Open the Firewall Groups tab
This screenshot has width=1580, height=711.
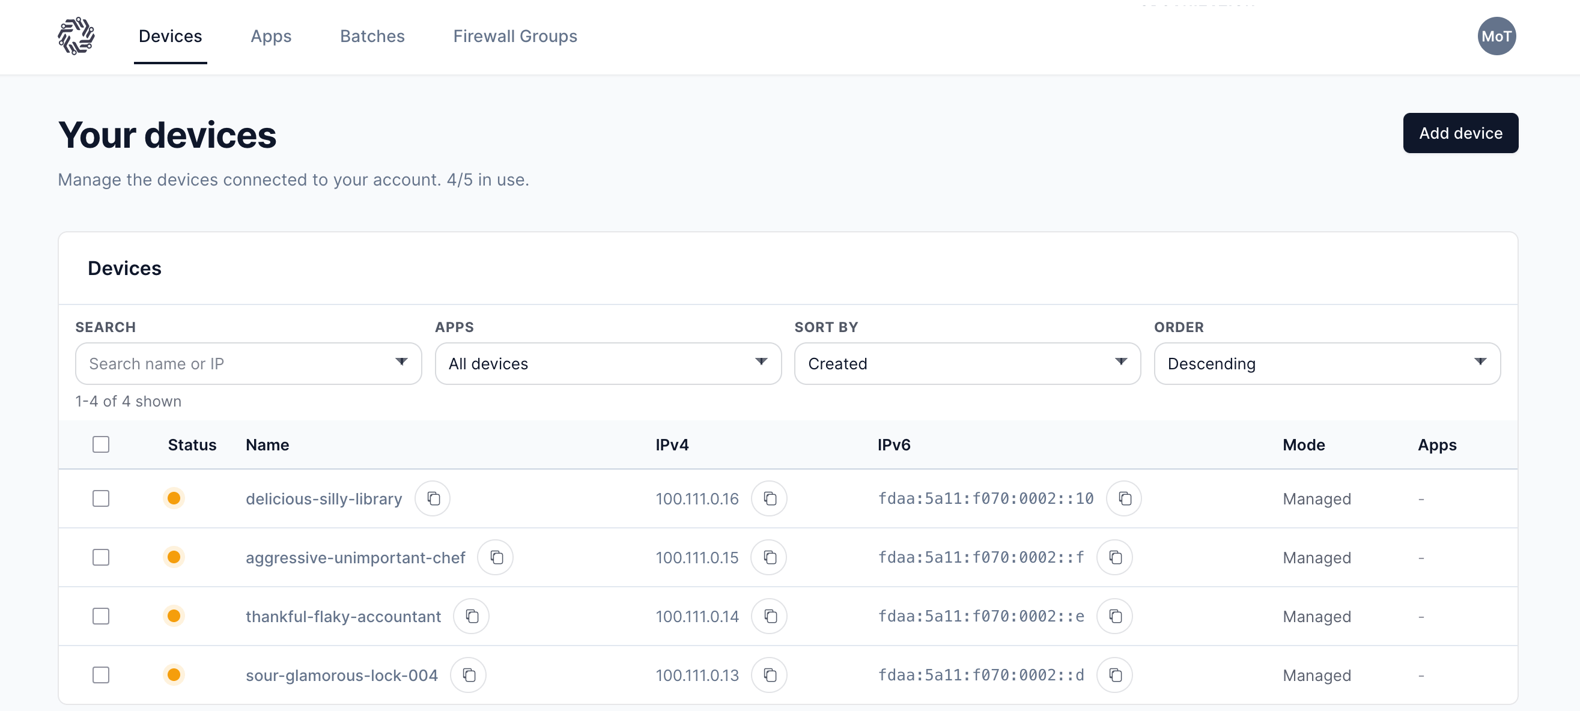(x=515, y=36)
